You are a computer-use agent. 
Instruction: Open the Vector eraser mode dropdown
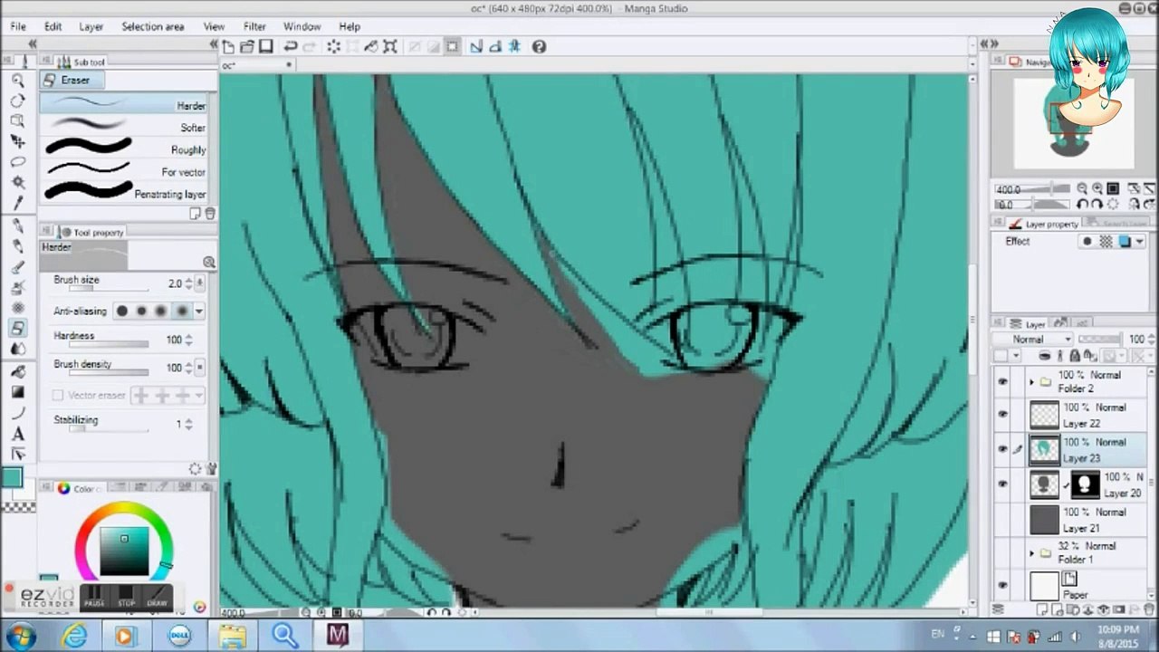[199, 396]
